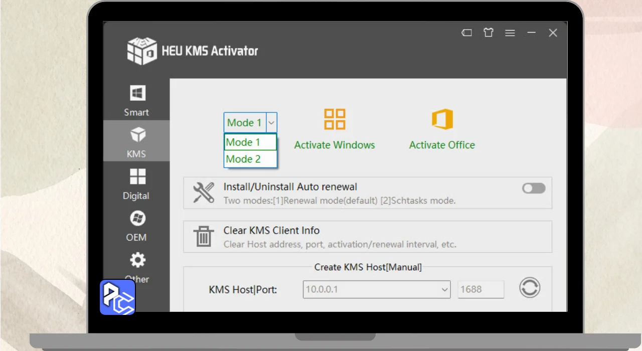The height and width of the screenshot is (351, 642).
Task: Click the HEU KMS Activator cube logo
Action: (142, 51)
